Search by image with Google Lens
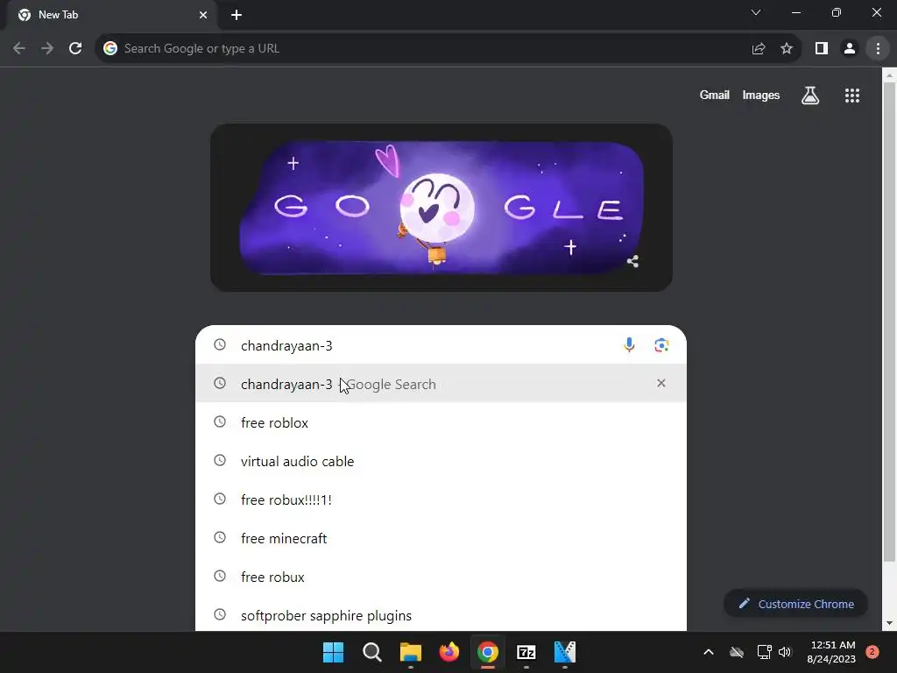The image size is (897, 673). [x=661, y=345]
